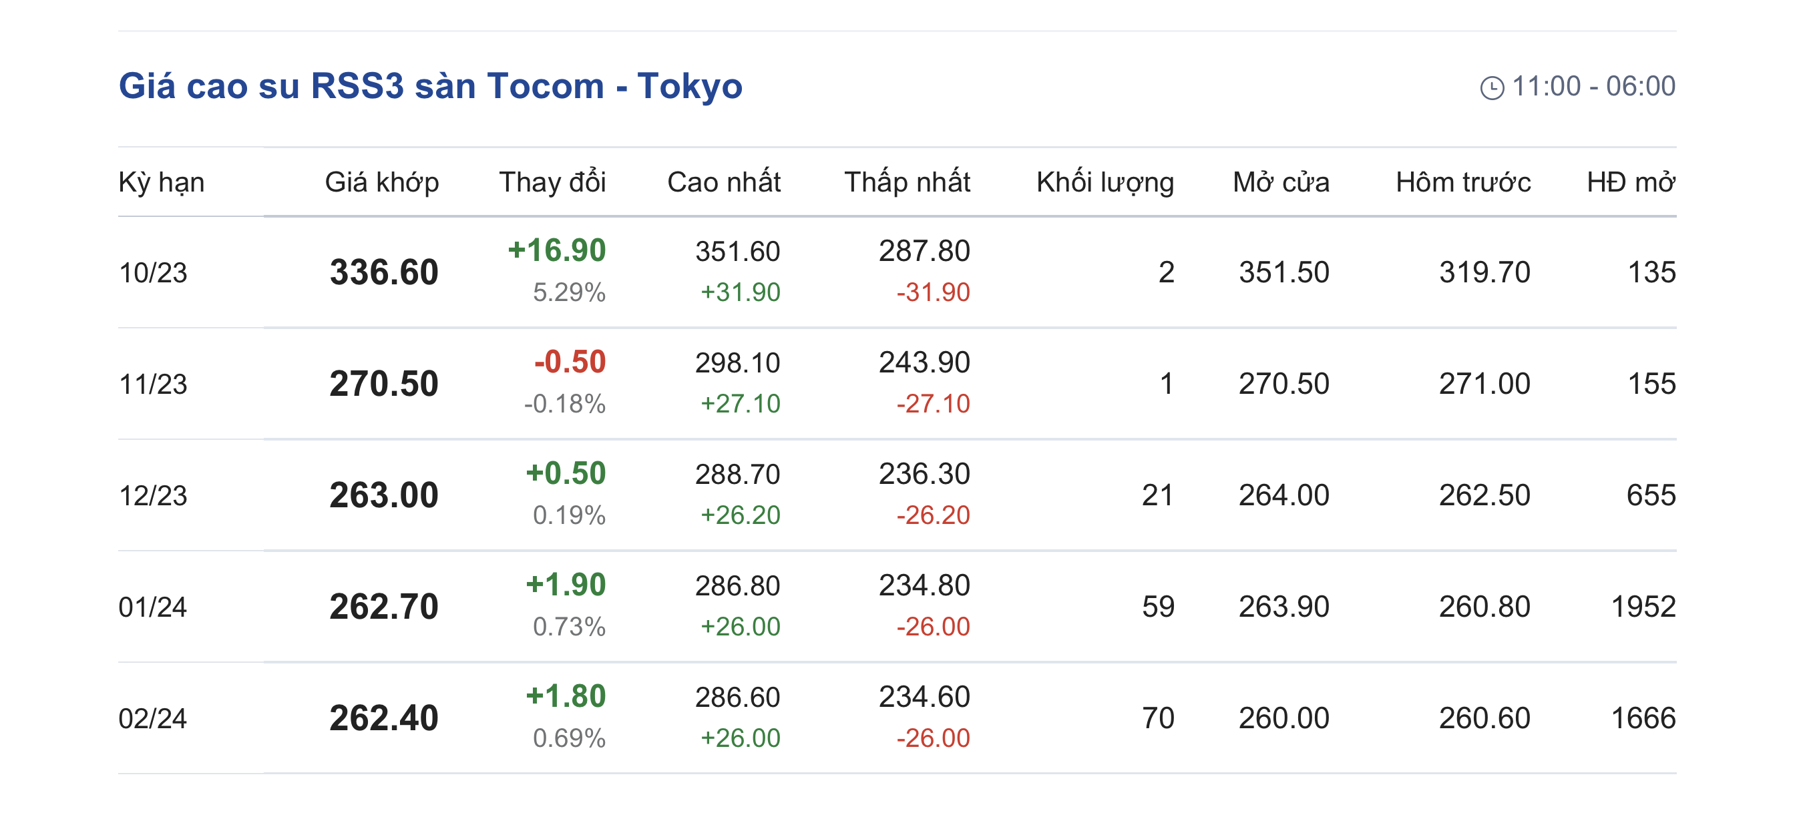Screen dimensions: 1795x829
Task: Click the 'Giá khớp' column header
Action: tap(382, 182)
